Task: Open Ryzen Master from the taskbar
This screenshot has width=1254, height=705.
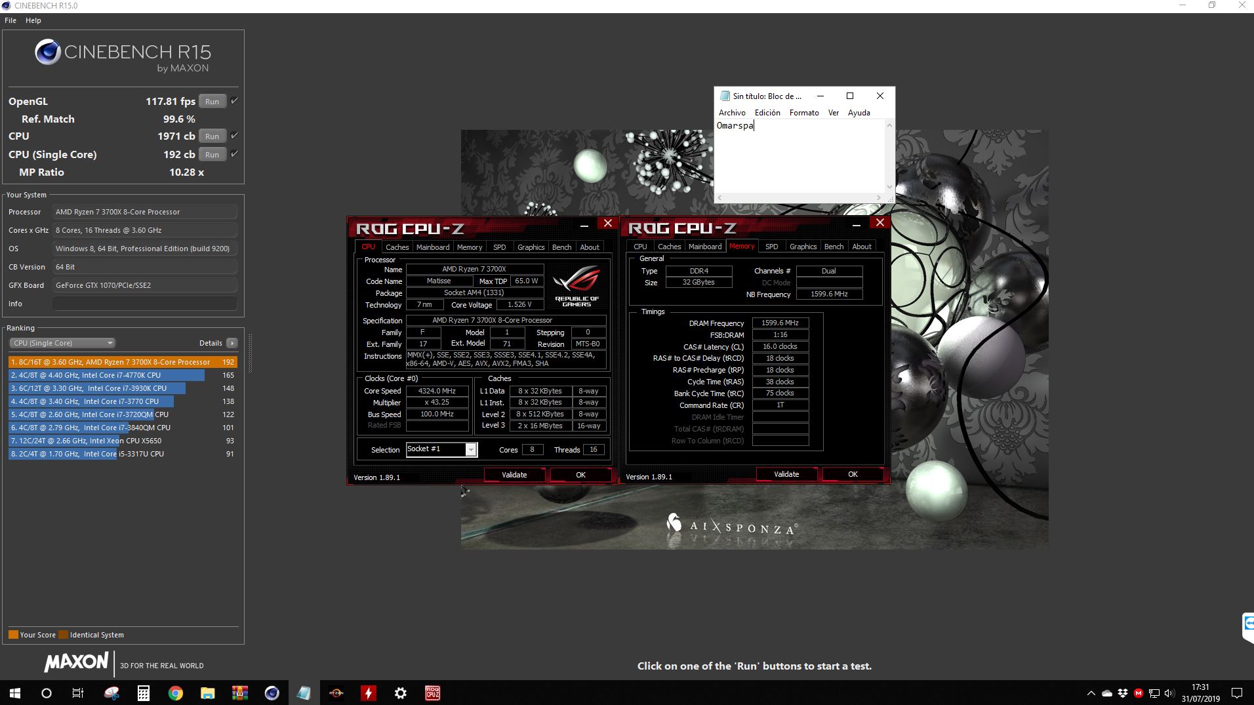Action: 336,693
